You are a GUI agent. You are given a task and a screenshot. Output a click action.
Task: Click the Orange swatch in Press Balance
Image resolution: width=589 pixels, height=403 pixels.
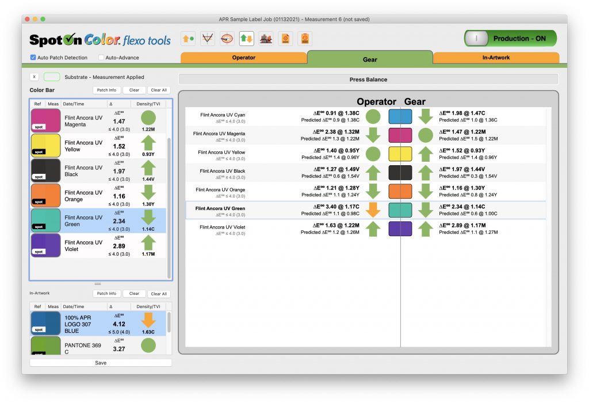point(400,191)
